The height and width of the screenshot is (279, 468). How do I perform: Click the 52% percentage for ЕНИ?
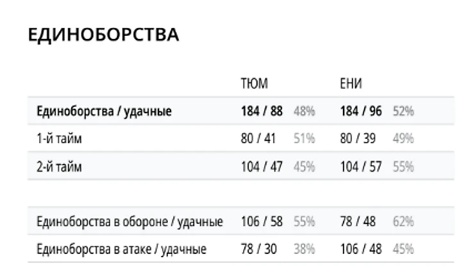pos(403,111)
